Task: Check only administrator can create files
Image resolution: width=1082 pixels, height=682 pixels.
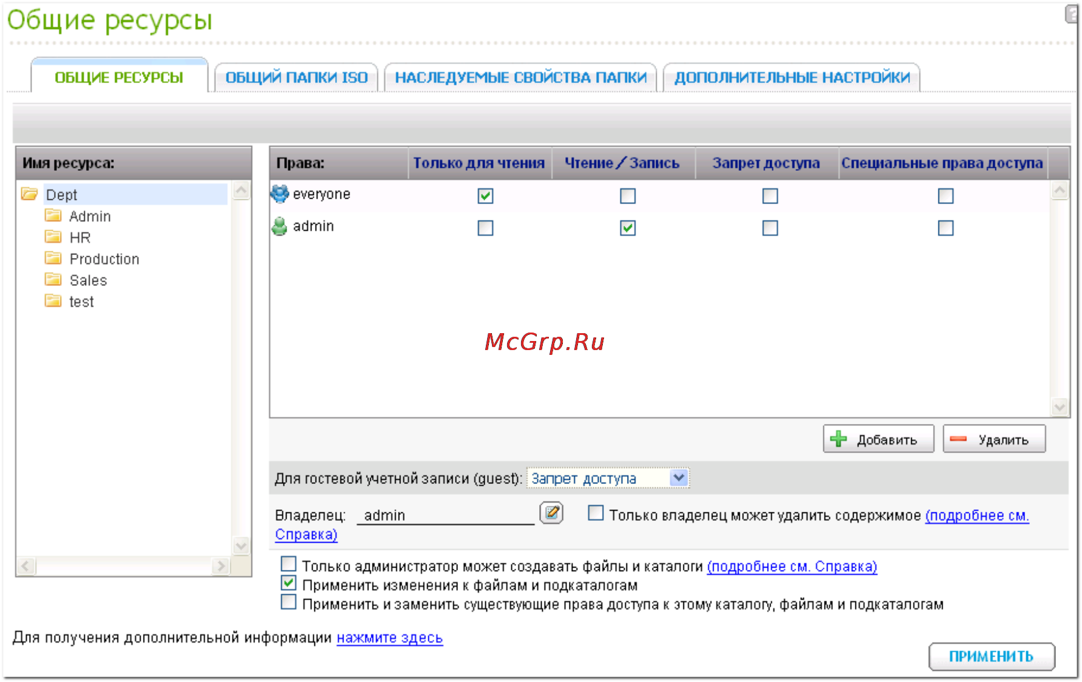Action: tap(288, 564)
